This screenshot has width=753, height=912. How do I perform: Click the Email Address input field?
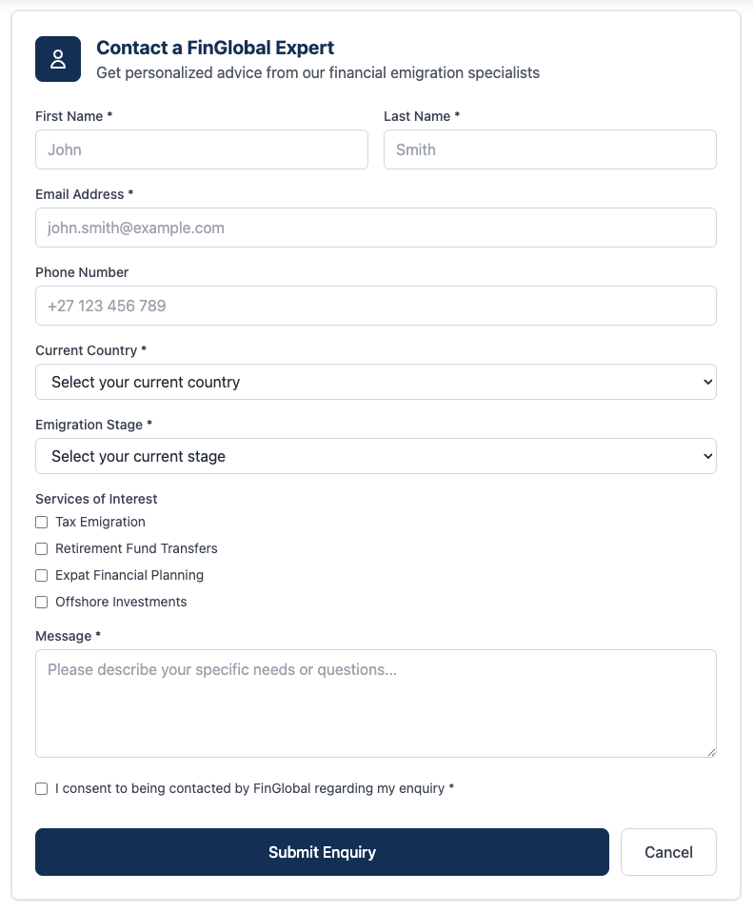[376, 228]
